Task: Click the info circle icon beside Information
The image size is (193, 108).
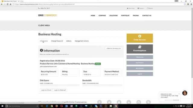Action: tap(41, 50)
